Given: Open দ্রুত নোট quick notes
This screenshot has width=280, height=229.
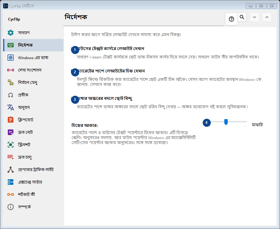Looking at the screenshot, I should click(33, 132).
